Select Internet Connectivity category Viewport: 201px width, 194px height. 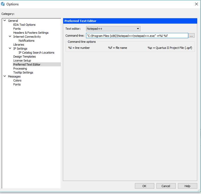pyautogui.click(x=27, y=37)
